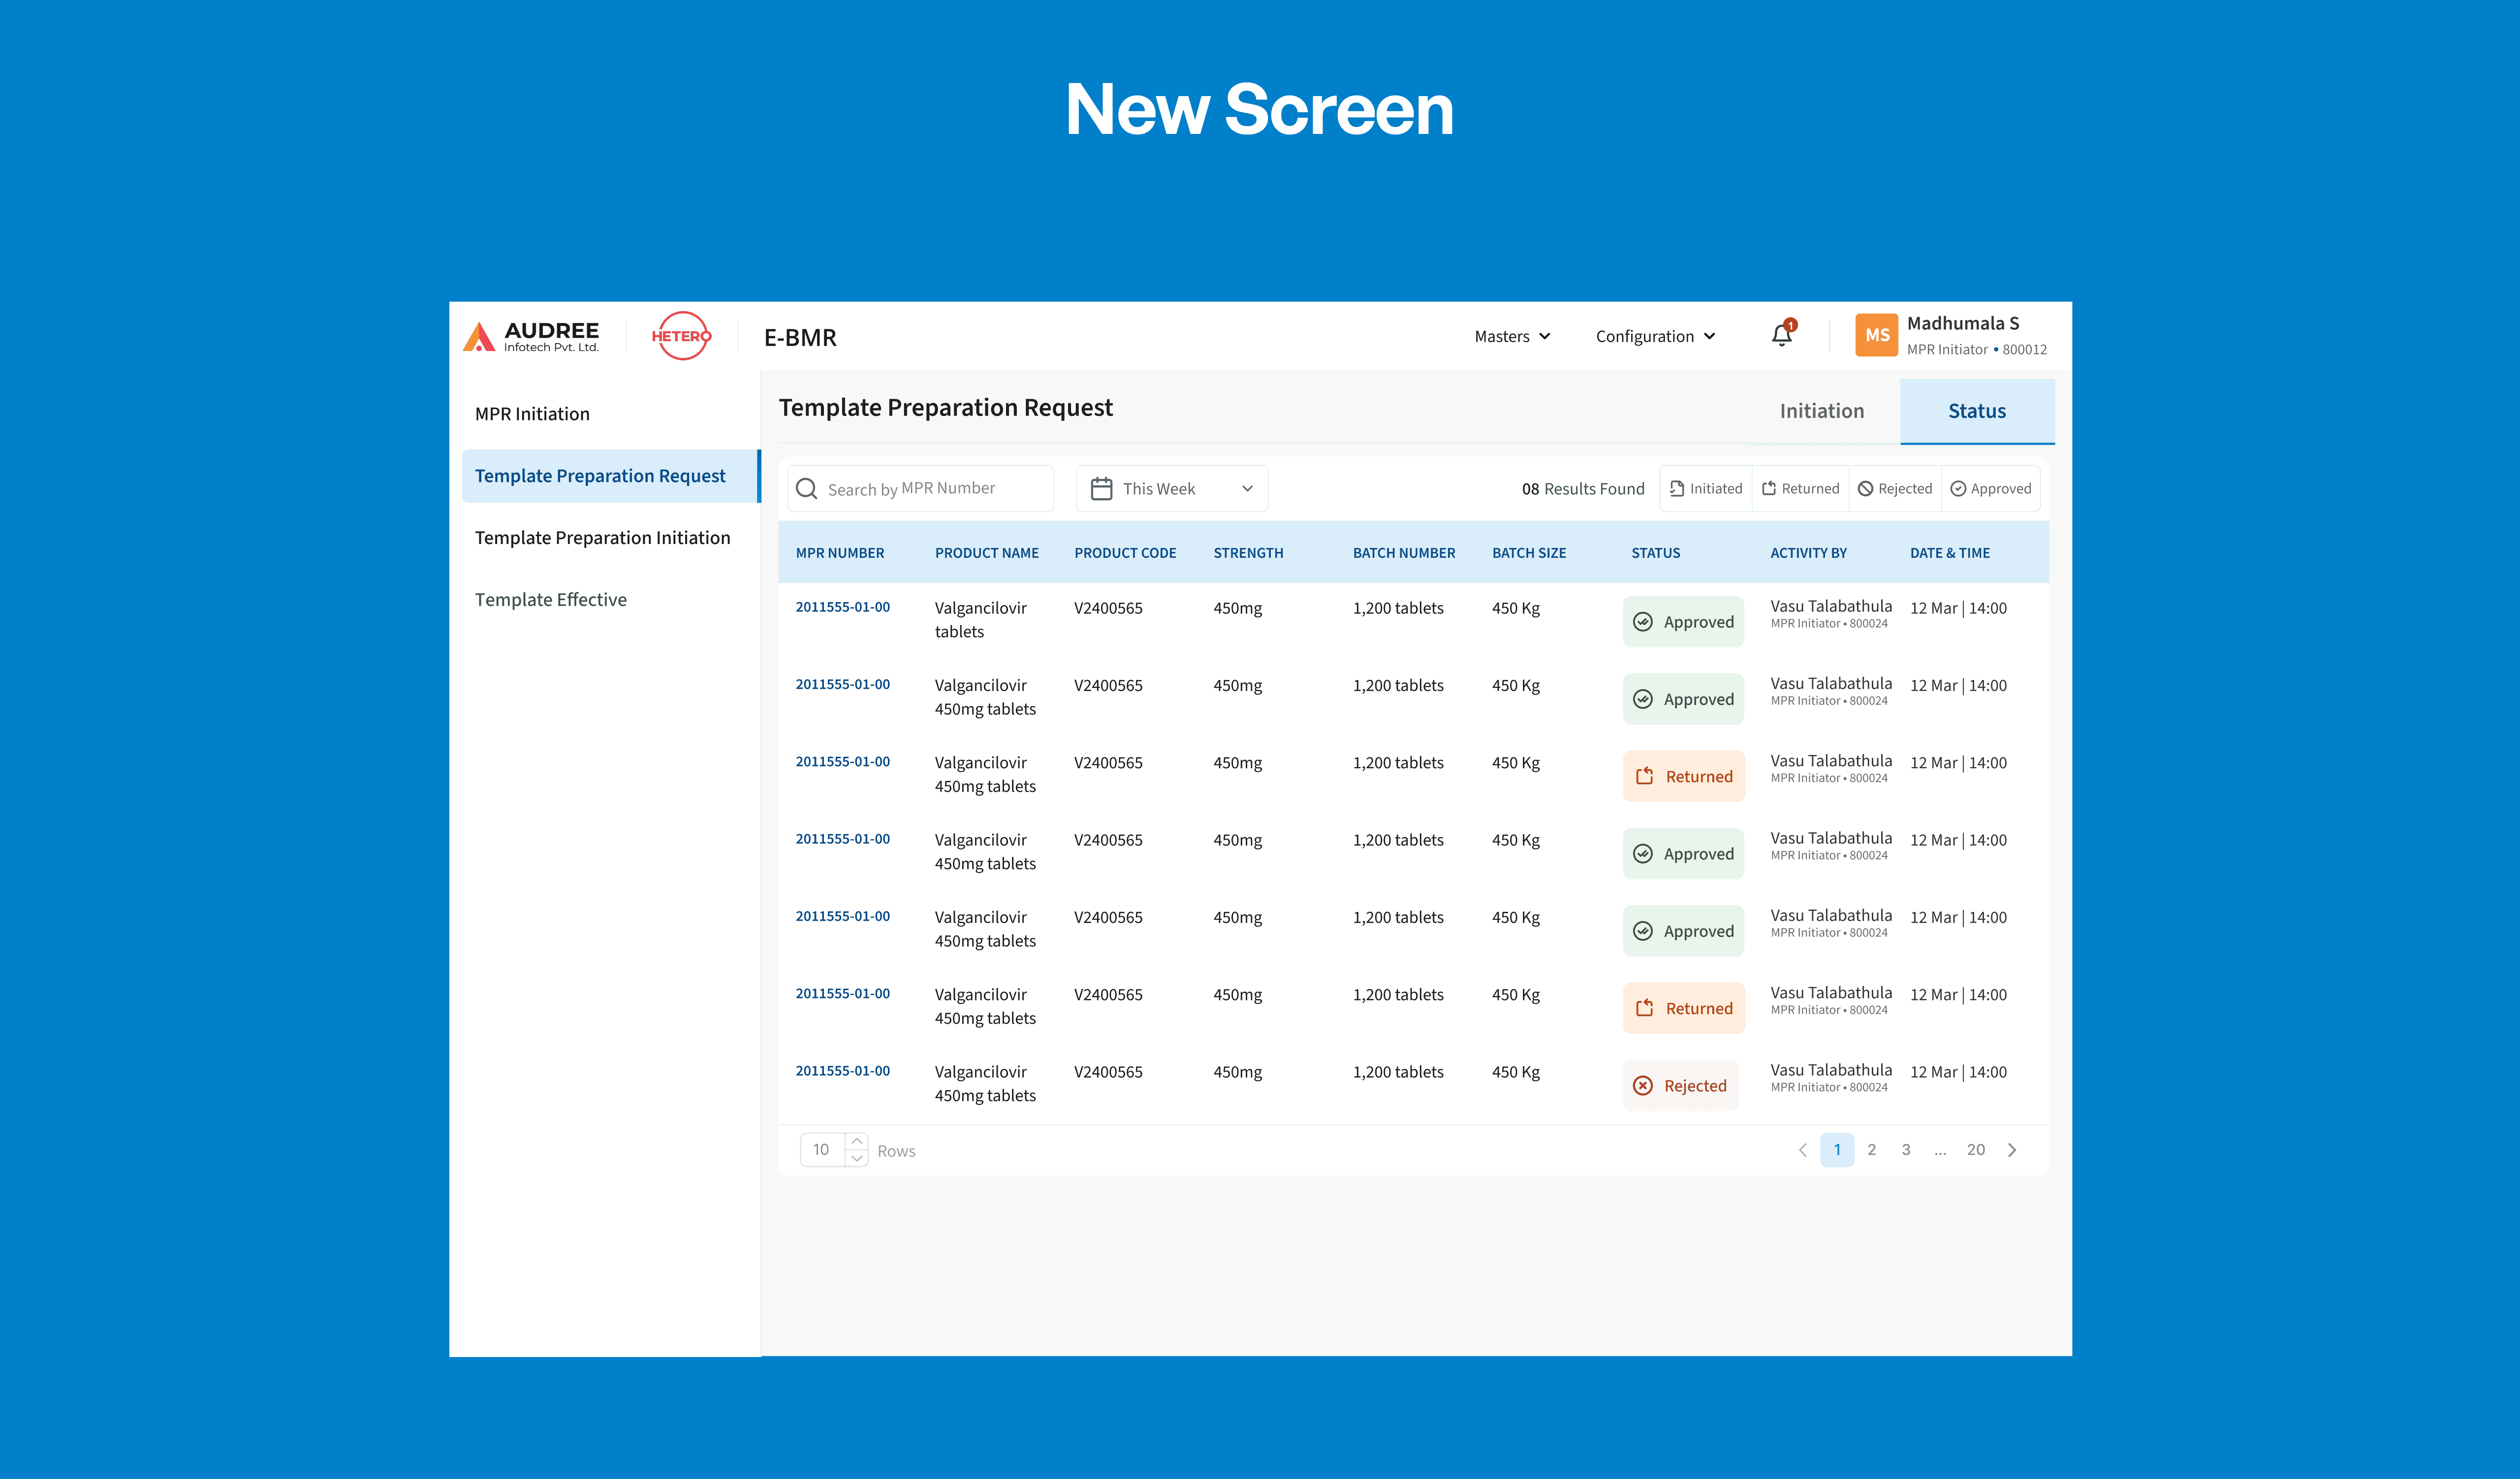Switch to the Initiation tab
This screenshot has width=2520, height=1479.
[x=1821, y=411]
